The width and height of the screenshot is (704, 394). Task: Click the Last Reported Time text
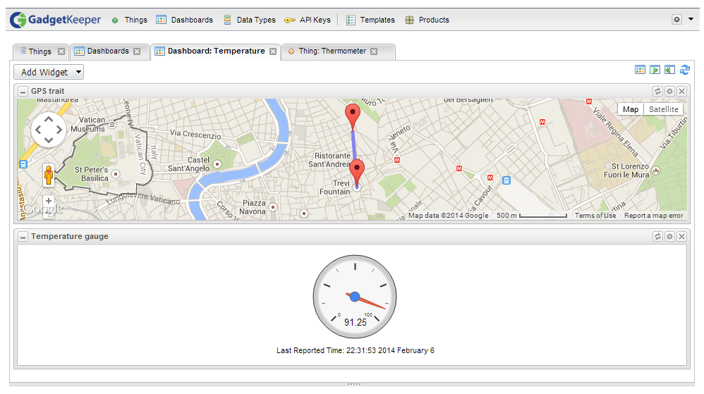(x=355, y=350)
